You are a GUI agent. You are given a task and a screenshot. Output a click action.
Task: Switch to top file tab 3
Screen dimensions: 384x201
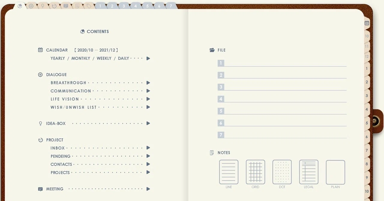124,6
